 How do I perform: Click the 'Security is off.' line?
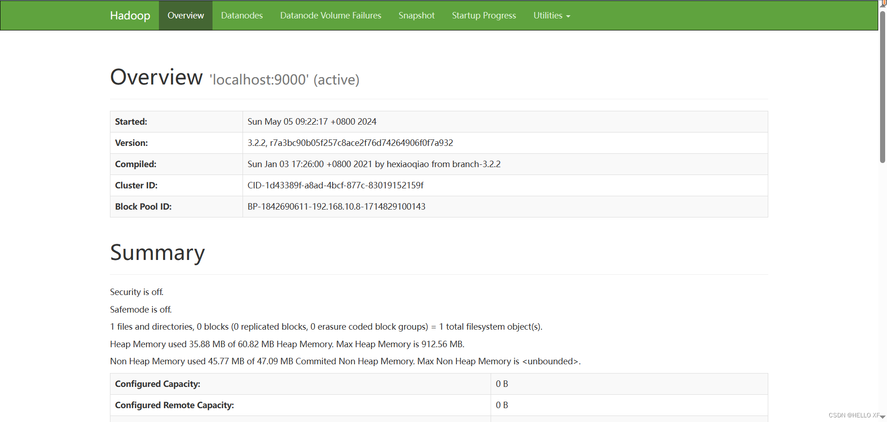137,292
